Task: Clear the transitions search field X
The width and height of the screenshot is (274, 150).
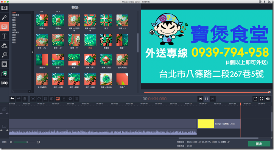Action: pos(30,91)
